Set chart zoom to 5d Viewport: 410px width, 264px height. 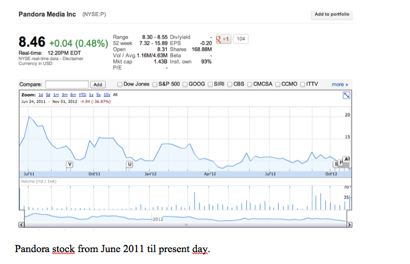(48, 95)
